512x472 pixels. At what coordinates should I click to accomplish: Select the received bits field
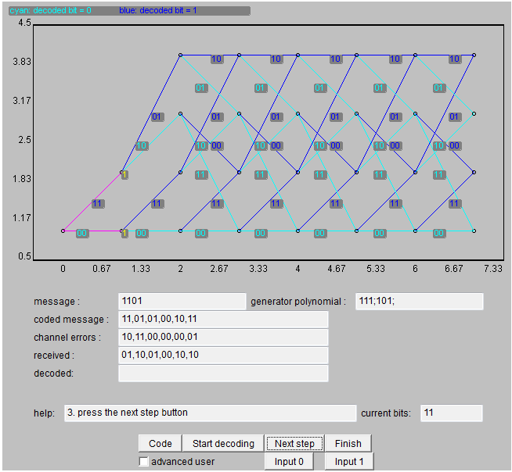tap(223, 355)
